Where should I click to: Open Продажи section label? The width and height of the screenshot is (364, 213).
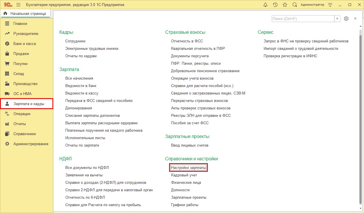[21, 54]
